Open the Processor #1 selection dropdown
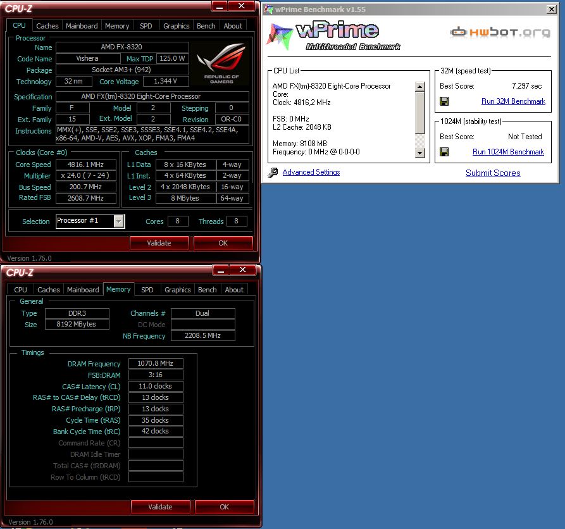 [x=118, y=221]
